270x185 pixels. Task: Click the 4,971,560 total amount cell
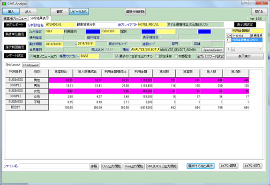tap(141, 108)
